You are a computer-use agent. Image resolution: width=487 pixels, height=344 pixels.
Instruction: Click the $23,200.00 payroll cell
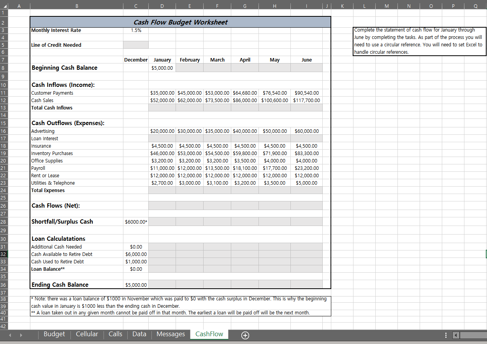(x=307, y=168)
